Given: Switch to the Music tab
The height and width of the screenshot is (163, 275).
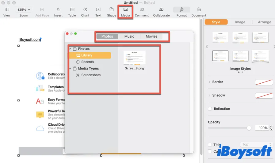Looking at the screenshot, I should pos(129,36).
